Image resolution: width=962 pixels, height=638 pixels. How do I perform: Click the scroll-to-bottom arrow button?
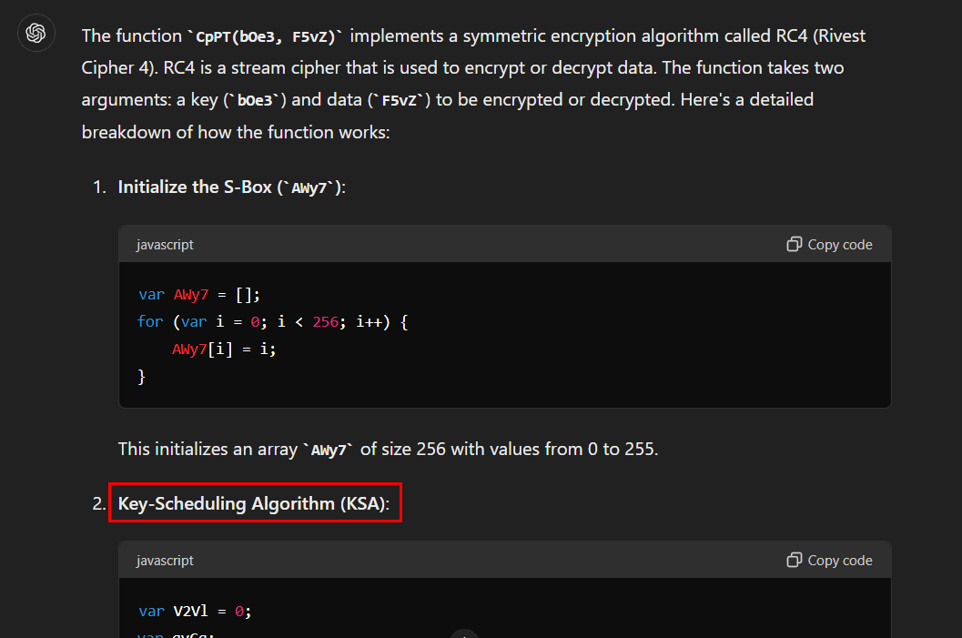click(464, 634)
